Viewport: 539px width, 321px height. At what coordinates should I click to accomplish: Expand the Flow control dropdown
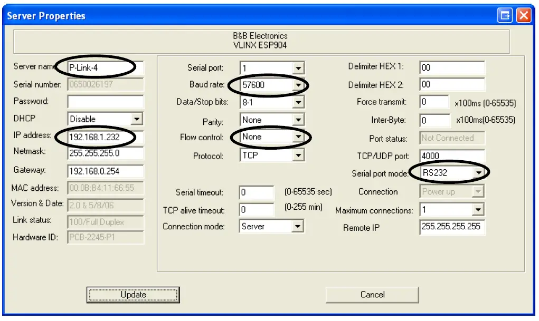pos(298,137)
